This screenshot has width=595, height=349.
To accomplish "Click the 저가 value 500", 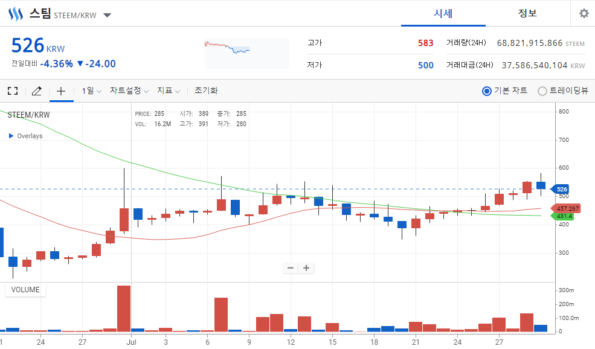I will pos(425,65).
